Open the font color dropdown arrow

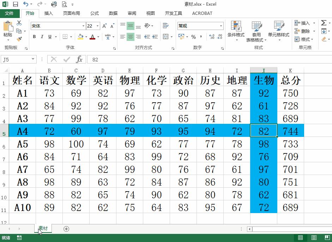coord(98,37)
